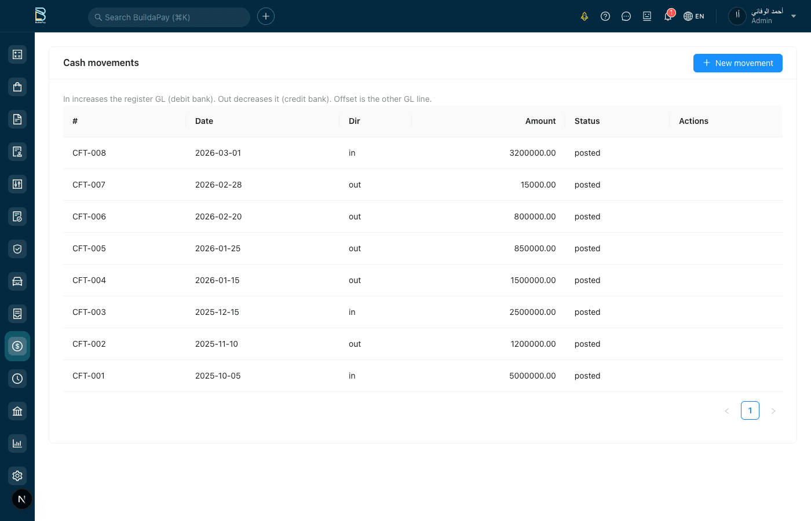Open the shopping bag sidebar icon

17,87
